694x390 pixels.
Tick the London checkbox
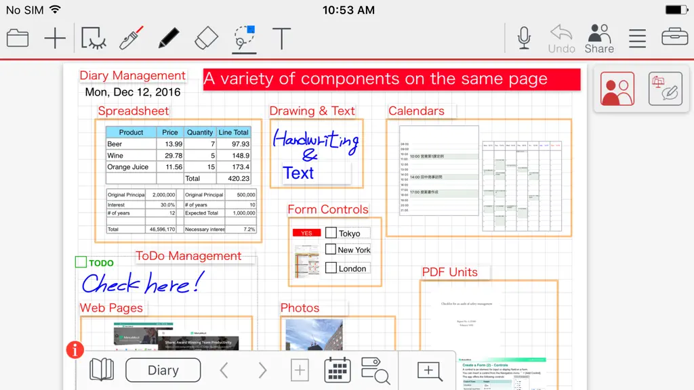click(x=331, y=268)
